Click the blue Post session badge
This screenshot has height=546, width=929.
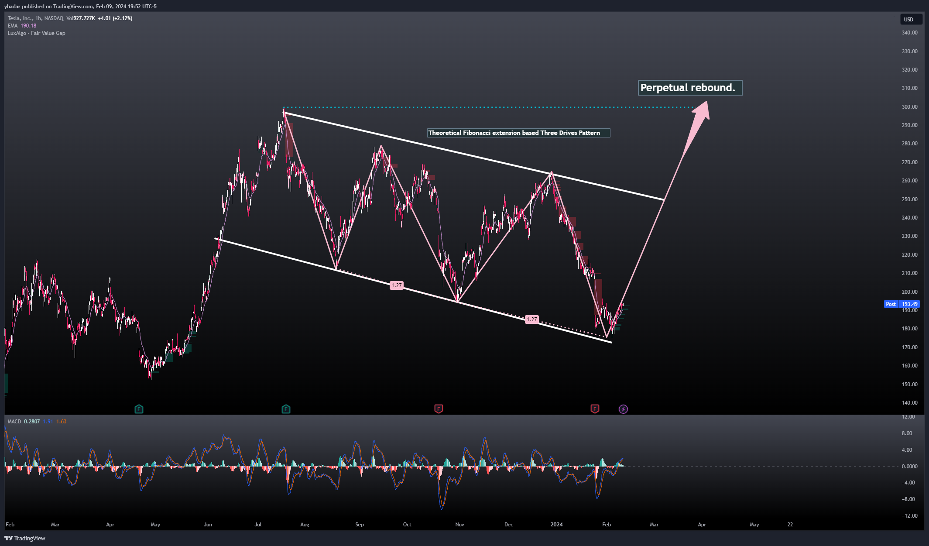tap(891, 304)
